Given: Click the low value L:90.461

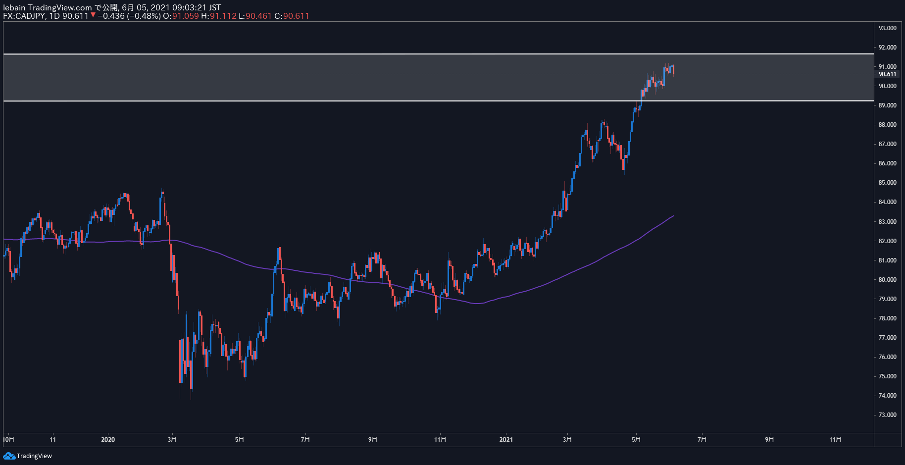Looking at the screenshot, I should (x=255, y=16).
